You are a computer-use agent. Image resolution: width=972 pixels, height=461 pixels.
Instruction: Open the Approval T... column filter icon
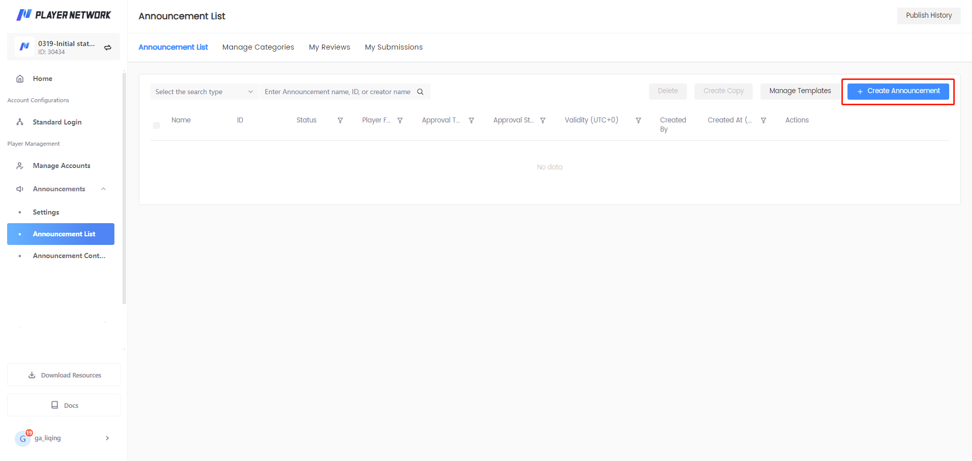[x=471, y=120]
